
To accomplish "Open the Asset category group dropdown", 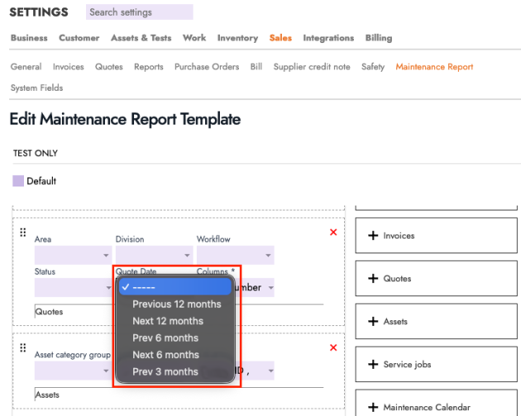I will (x=73, y=371).
